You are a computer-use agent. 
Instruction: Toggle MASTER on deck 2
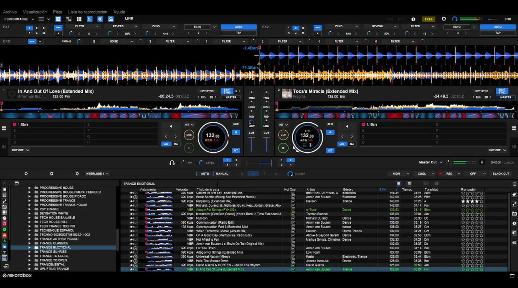506,97
